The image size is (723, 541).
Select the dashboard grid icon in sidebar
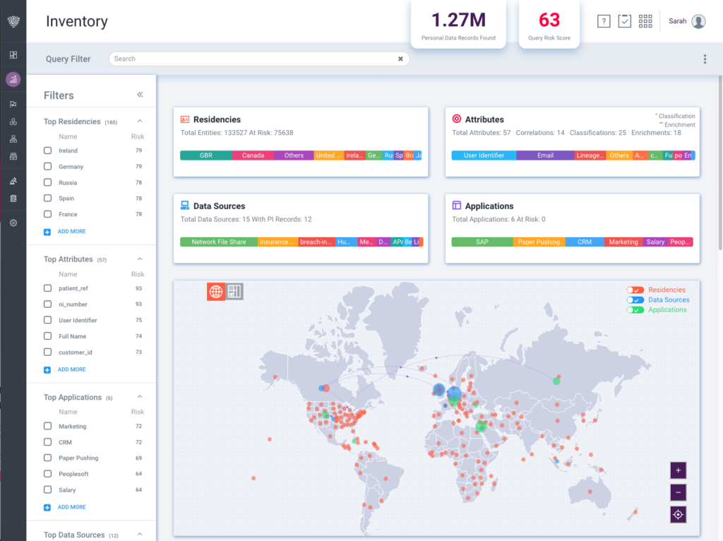point(13,54)
